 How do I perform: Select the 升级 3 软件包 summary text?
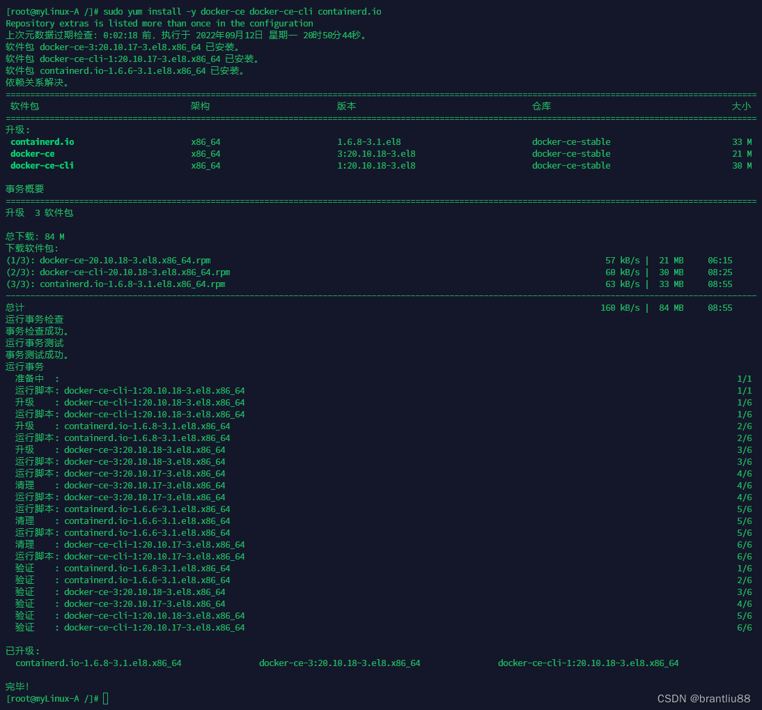coord(40,213)
